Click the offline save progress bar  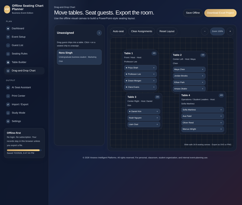click(24, 150)
